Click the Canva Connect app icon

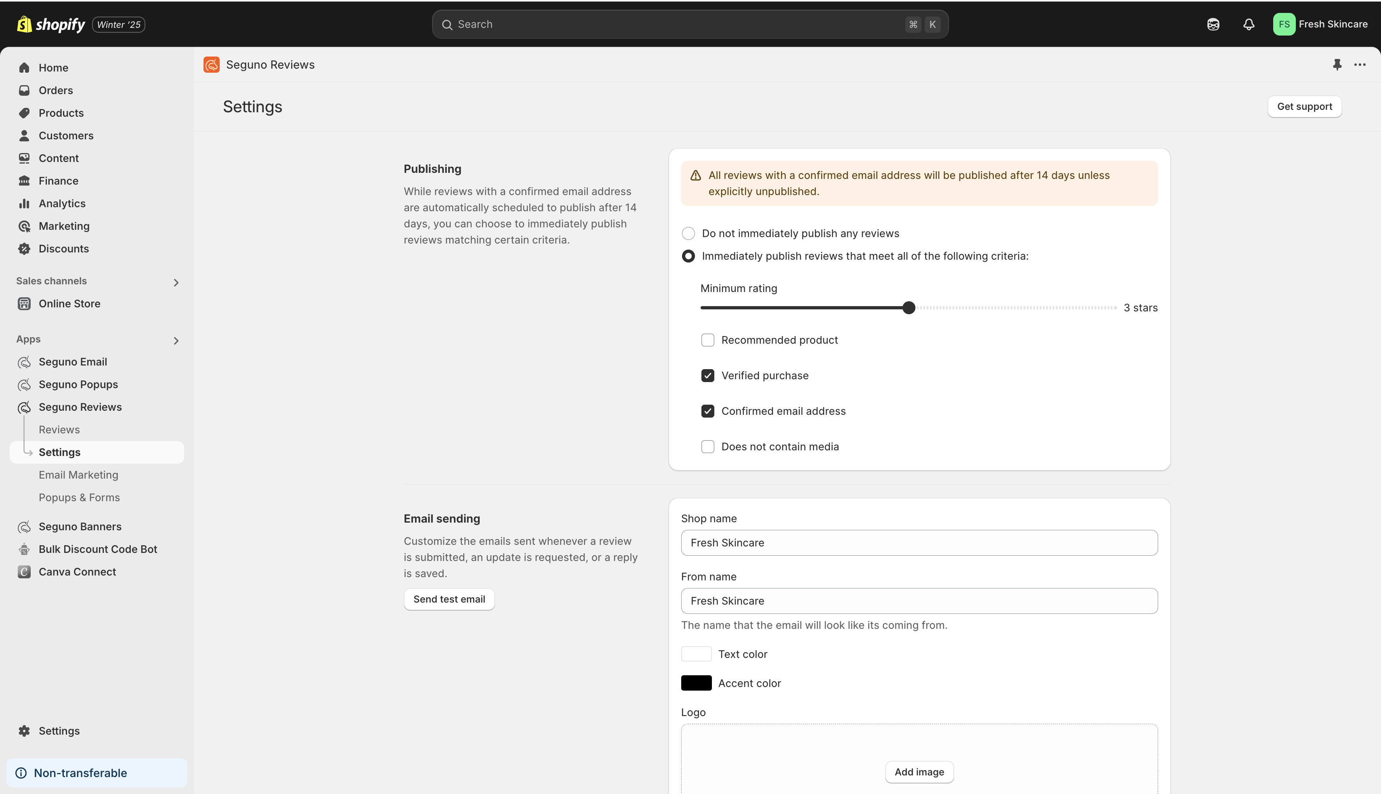coord(24,572)
